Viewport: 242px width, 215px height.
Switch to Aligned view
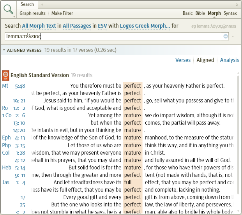coord(205,60)
